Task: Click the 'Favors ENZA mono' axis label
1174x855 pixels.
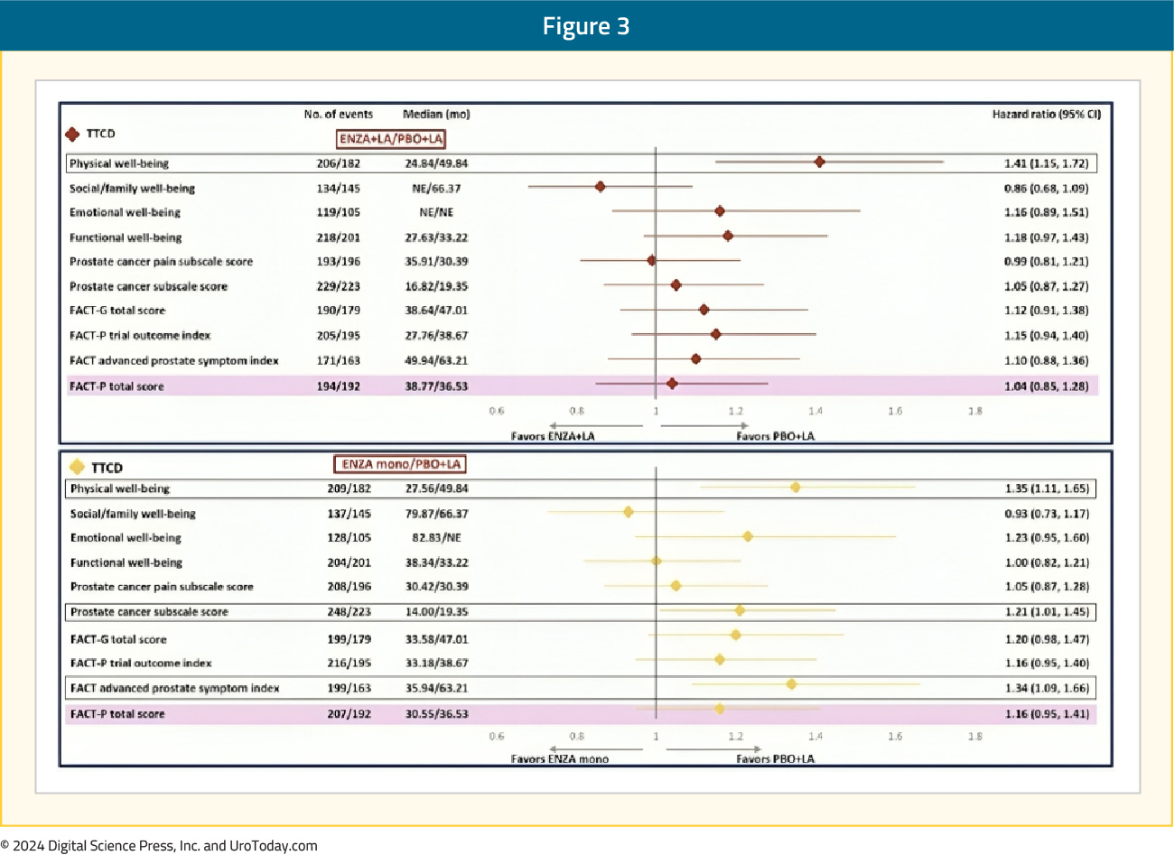Action: (560, 759)
